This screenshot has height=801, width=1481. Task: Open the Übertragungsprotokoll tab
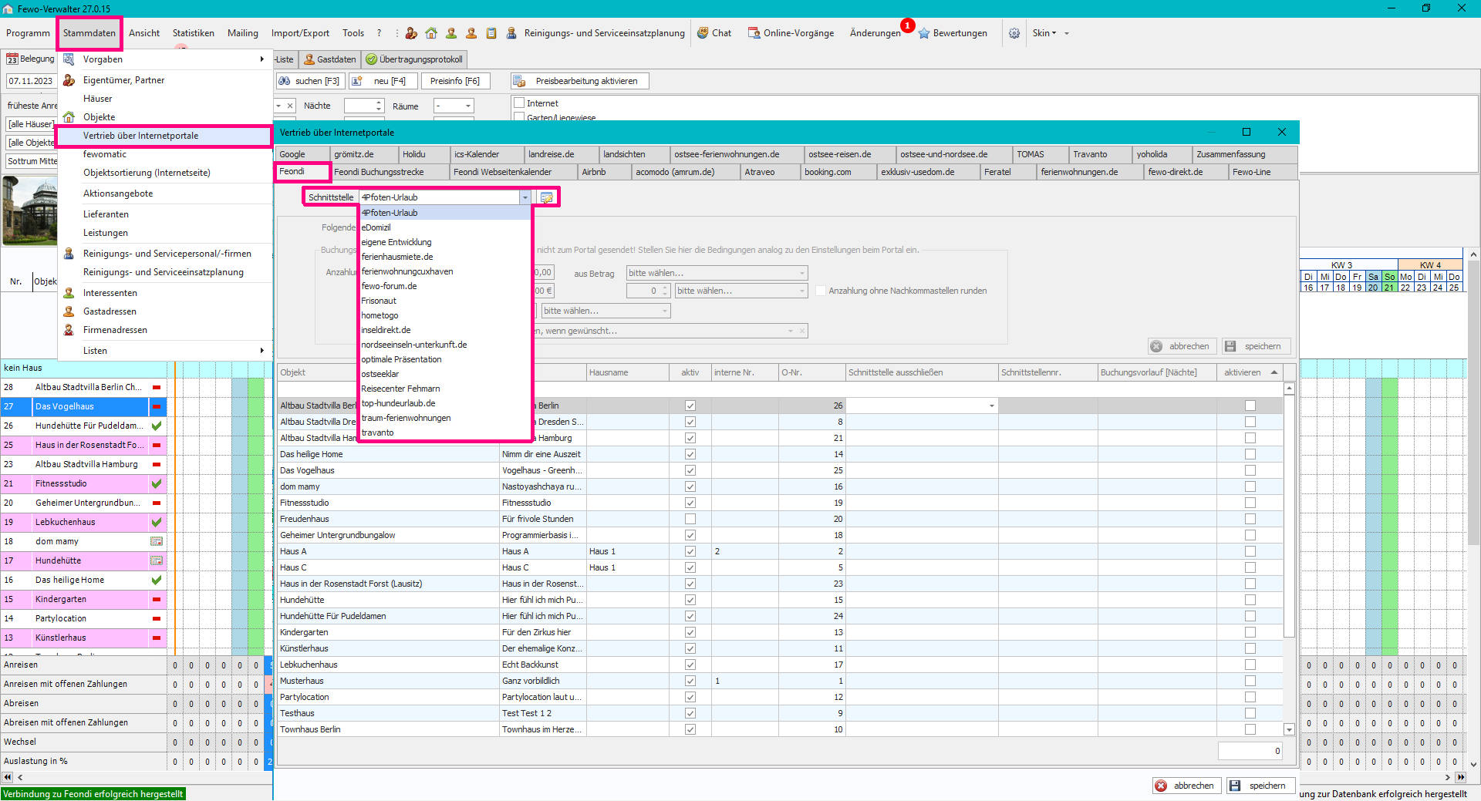[414, 59]
